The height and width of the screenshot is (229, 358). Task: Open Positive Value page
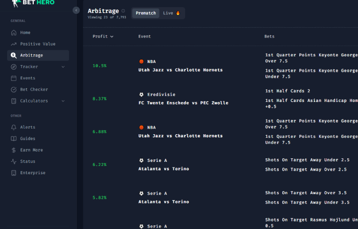(x=38, y=44)
